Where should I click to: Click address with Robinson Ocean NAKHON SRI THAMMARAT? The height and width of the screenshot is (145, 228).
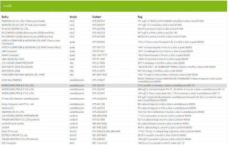pos(180,80)
